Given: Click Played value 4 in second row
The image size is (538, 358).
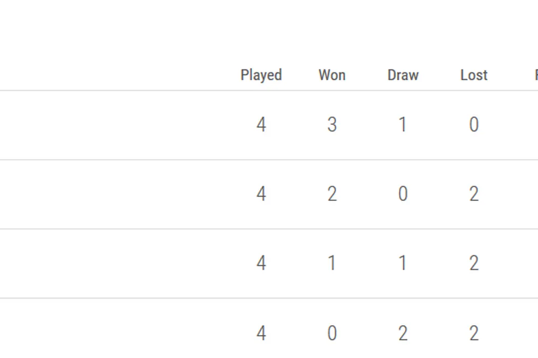Looking at the screenshot, I should click(261, 194).
